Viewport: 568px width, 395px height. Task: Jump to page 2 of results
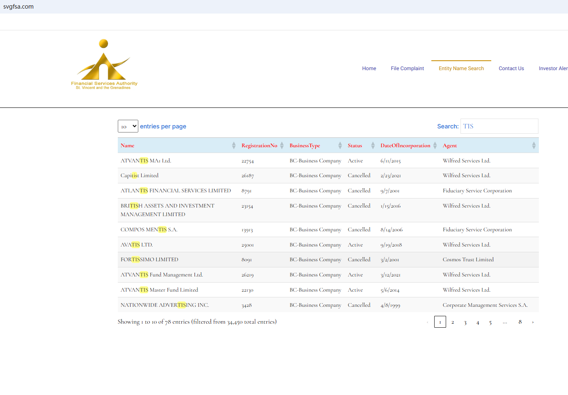pyautogui.click(x=453, y=322)
